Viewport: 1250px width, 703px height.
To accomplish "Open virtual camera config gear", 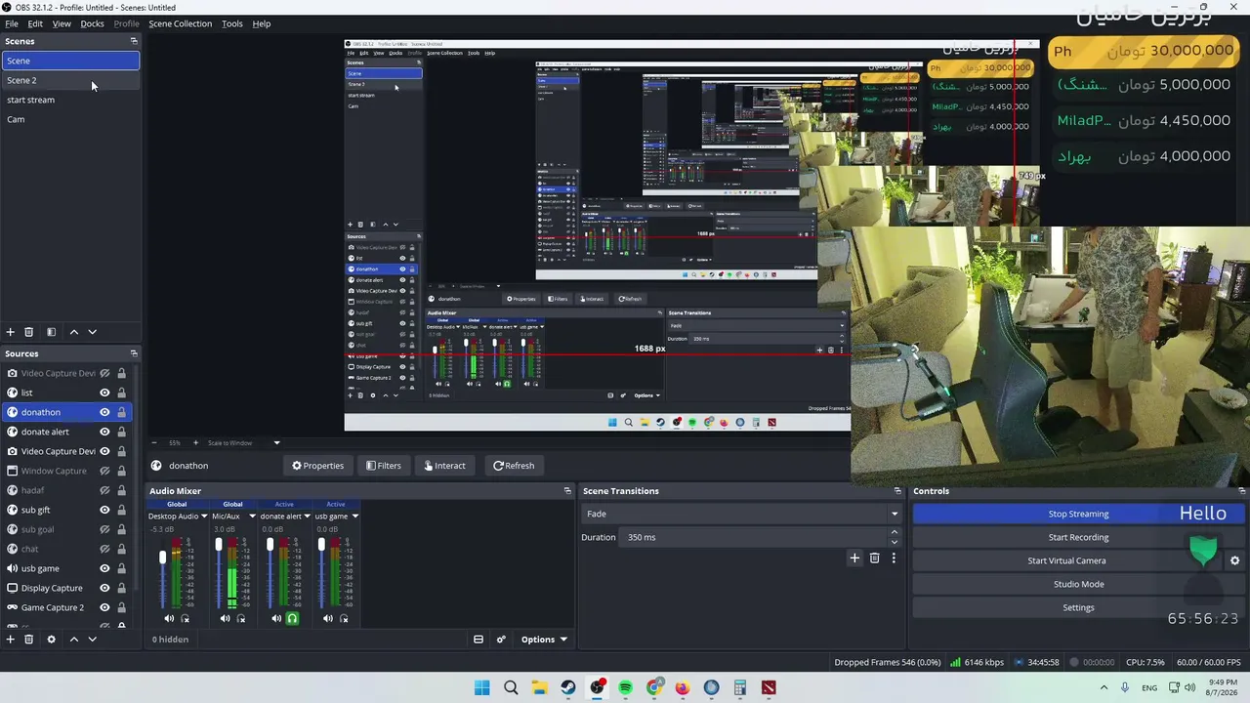I will 1234,560.
